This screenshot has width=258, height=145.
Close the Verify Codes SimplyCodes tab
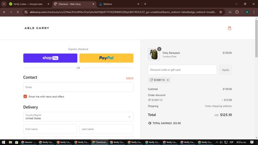click(x=48, y=4)
